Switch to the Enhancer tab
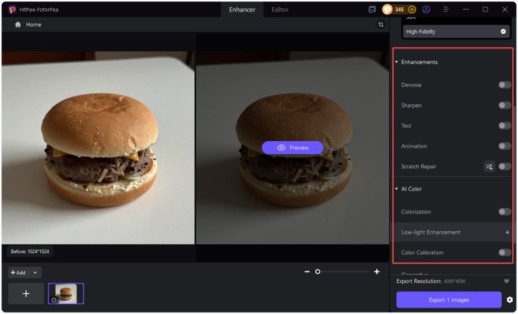The image size is (518, 314). [242, 10]
